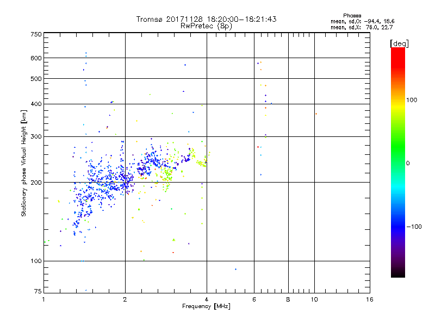Click the colorbar tick label '-100'
Image resolution: width=435 pixels, height=326 pixels.
pyautogui.click(x=414, y=227)
